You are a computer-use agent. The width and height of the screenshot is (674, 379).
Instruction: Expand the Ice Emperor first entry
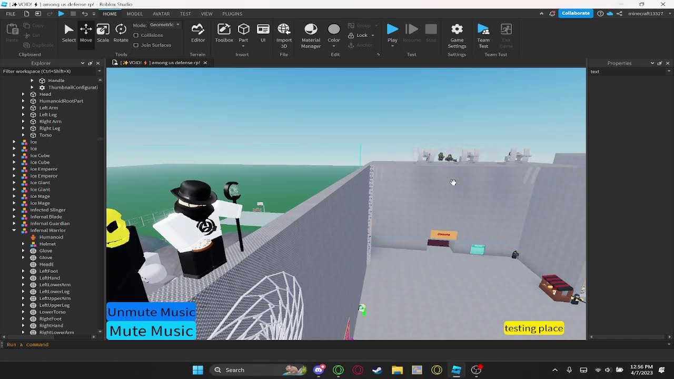pyautogui.click(x=14, y=169)
